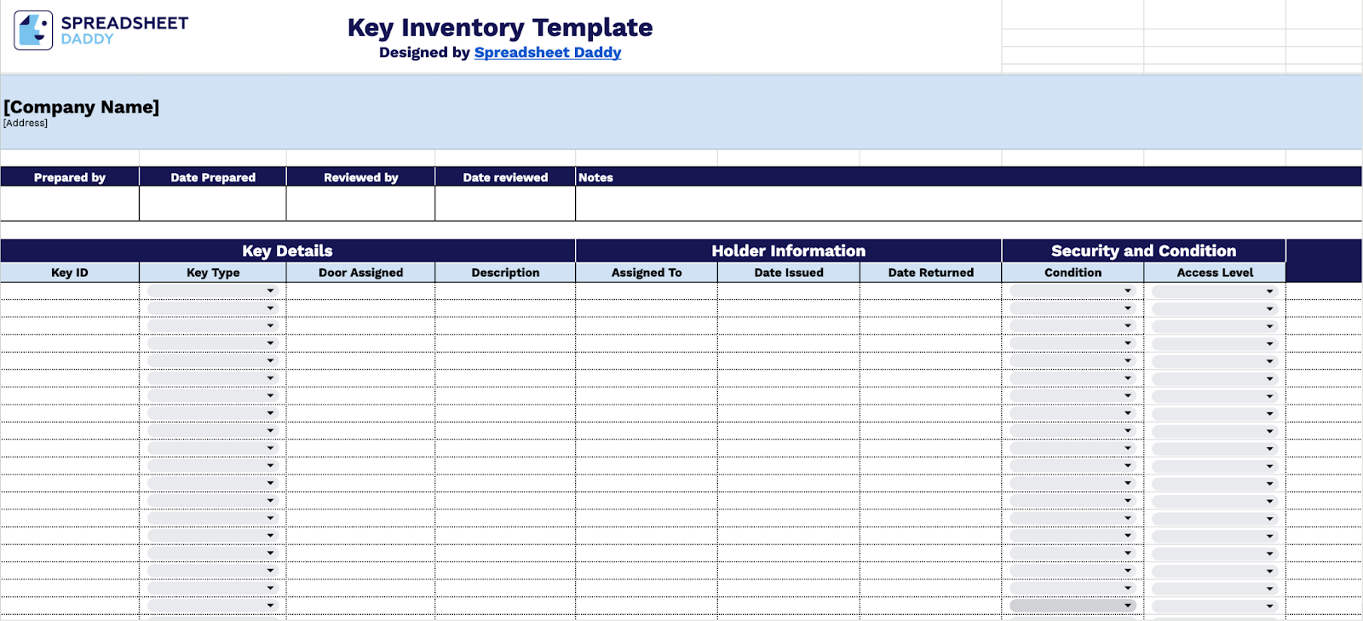Click the Date Prepared entry cell
The width and height of the screenshot is (1363, 621).
(x=212, y=202)
